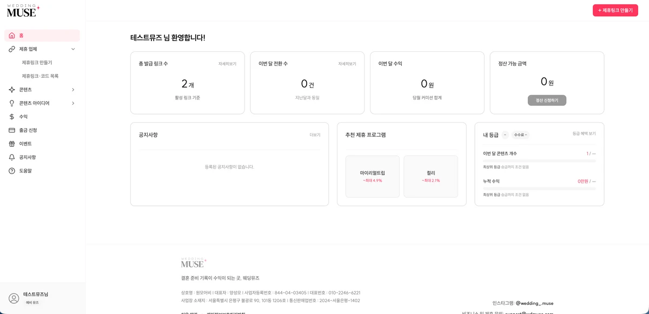The image size is (649, 314).
Task: Click the 수수료 badge in 내 등급
Action: [x=520, y=135]
